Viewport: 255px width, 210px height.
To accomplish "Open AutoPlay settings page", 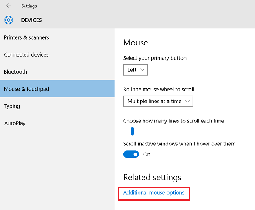I will point(57,123).
